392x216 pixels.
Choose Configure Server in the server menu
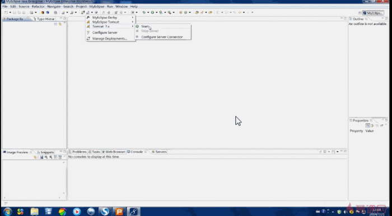pos(105,32)
